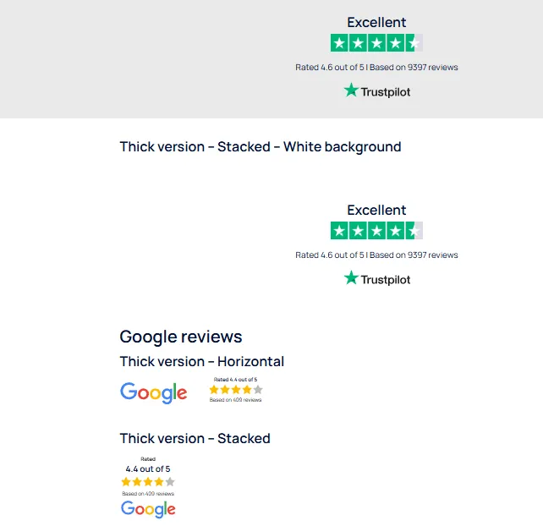Click the 'Excellent' label in grey section

coord(376,23)
